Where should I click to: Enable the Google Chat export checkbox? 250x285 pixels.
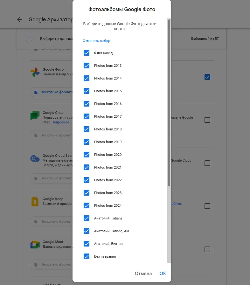click(x=207, y=120)
